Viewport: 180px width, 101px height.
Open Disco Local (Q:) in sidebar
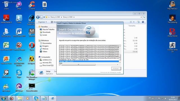(x=48, y=65)
